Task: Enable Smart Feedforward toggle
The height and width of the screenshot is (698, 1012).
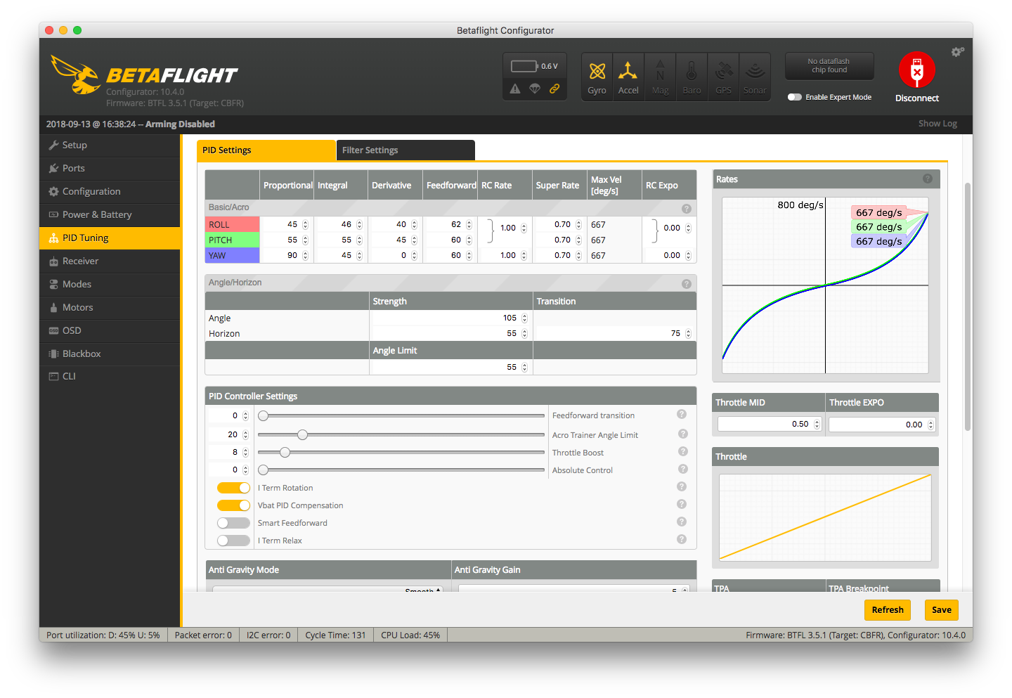Action: coord(233,523)
